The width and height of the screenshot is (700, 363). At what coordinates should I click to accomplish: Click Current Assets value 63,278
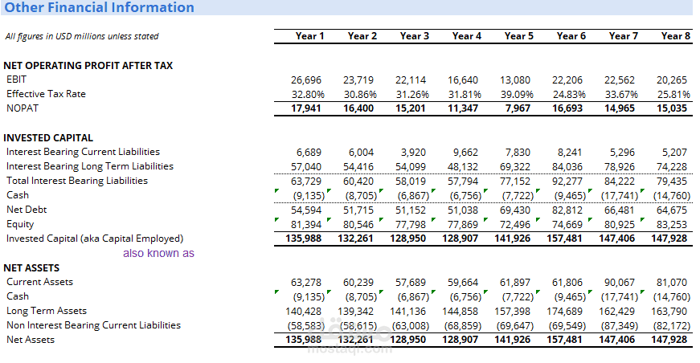(306, 283)
